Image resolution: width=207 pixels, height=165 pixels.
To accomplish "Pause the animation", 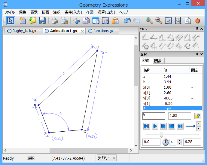I will click(x=163, y=126).
